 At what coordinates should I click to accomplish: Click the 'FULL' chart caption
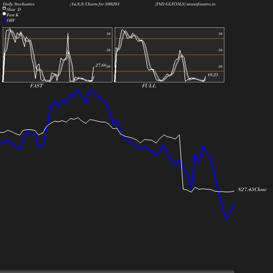[149, 86]
